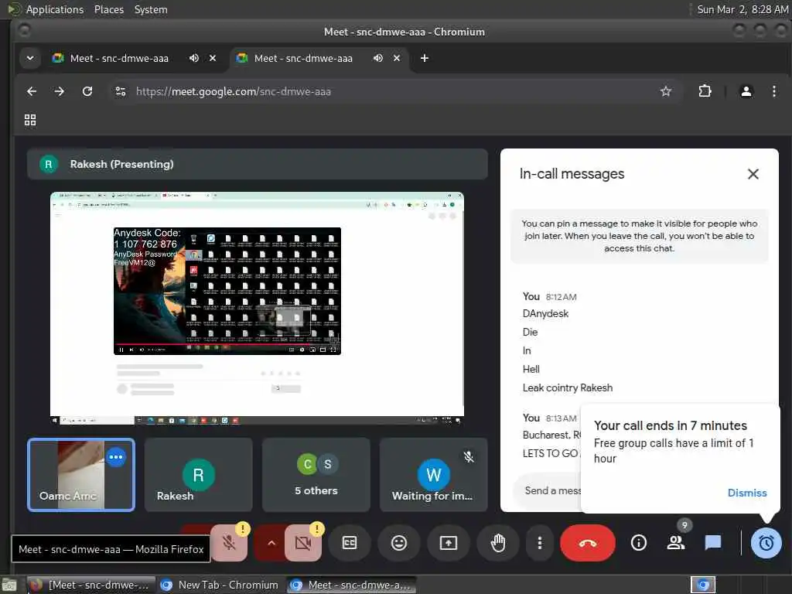Click show desktop icon in bottom panel

9,585
